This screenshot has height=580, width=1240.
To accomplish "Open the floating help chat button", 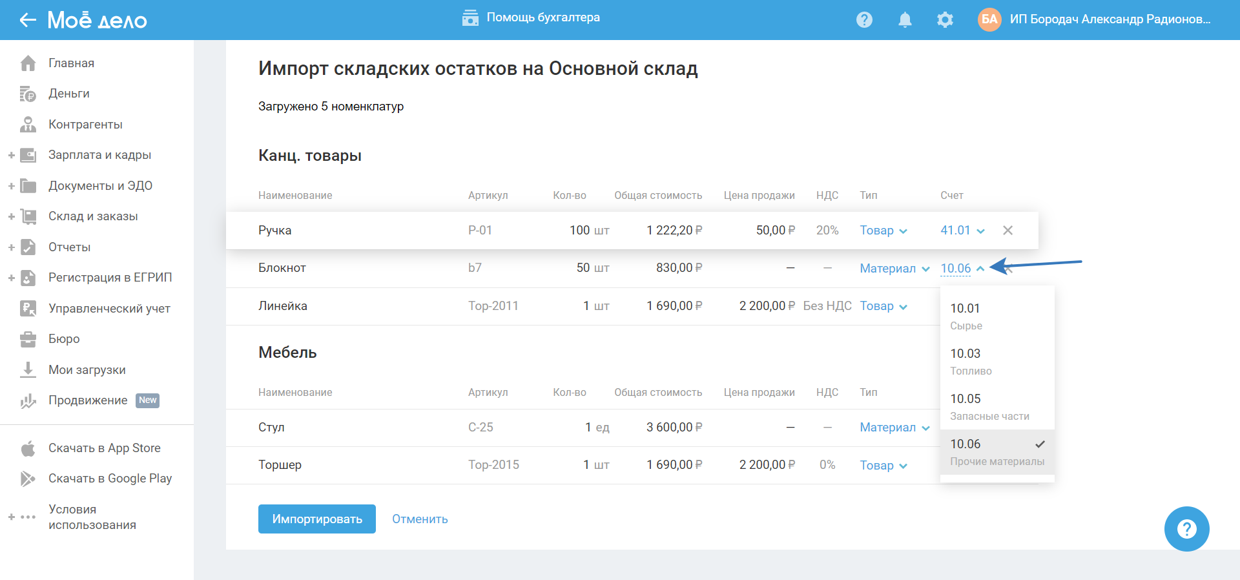I will click(1186, 529).
